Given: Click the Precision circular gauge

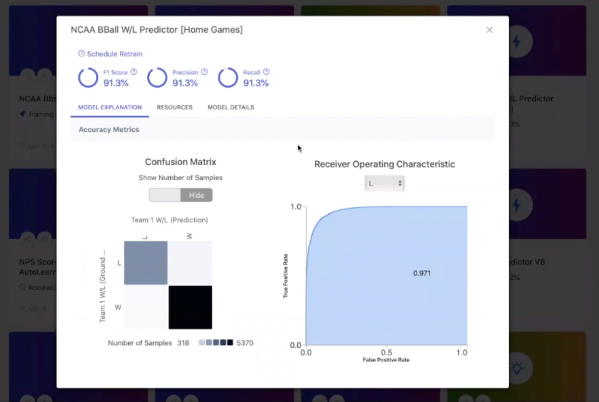Looking at the screenshot, I should (158, 78).
